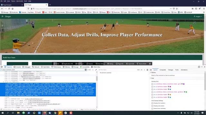Clear the DevTools HTML search field
Viewport: 206px width, 115px height.
(86, 70)
